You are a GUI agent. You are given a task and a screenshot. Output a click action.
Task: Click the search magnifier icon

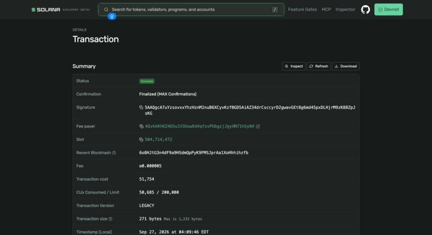point(106,10)
